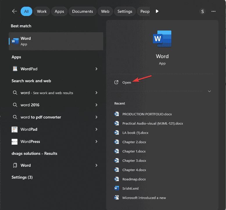This screenshot has height=210, width=226.
Task: Click the Open icon in preview pane
Action: [116, 82]
